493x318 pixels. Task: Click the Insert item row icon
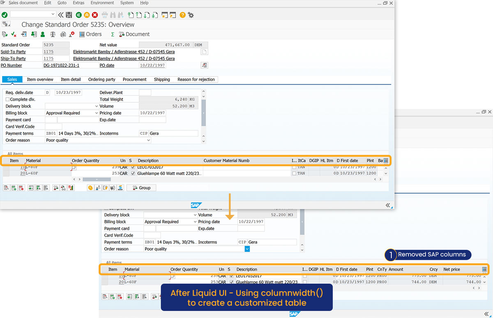click(14, 188)
